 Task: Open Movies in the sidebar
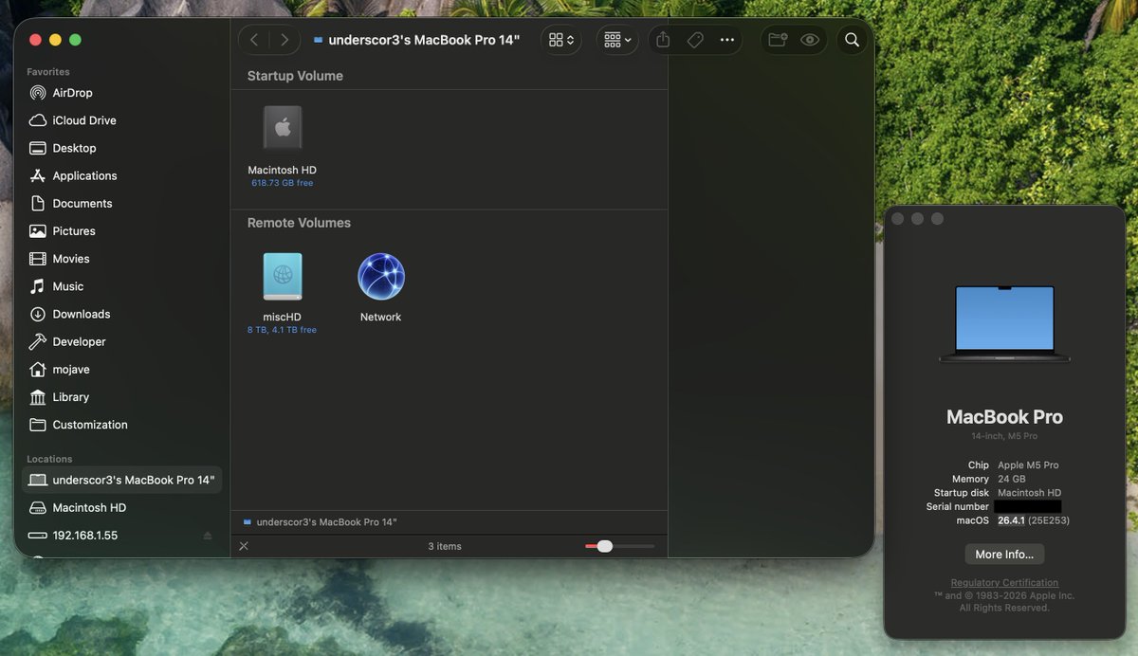click(x=121, y=259)
